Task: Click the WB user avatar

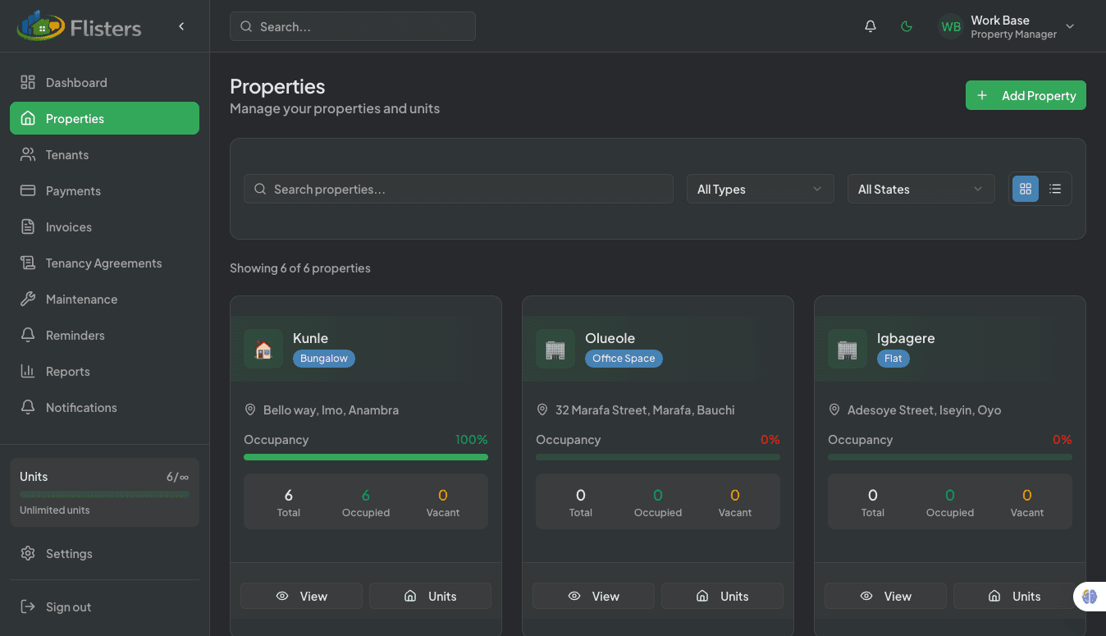Action: (x=950, y=26)
